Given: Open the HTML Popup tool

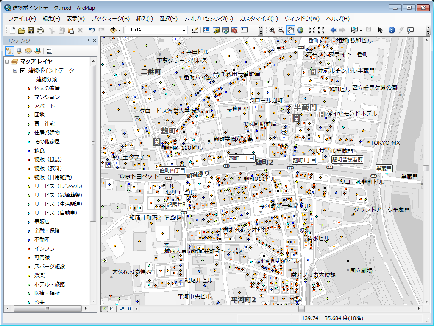Looking at the screenshot, I should (x=410, y=30).
